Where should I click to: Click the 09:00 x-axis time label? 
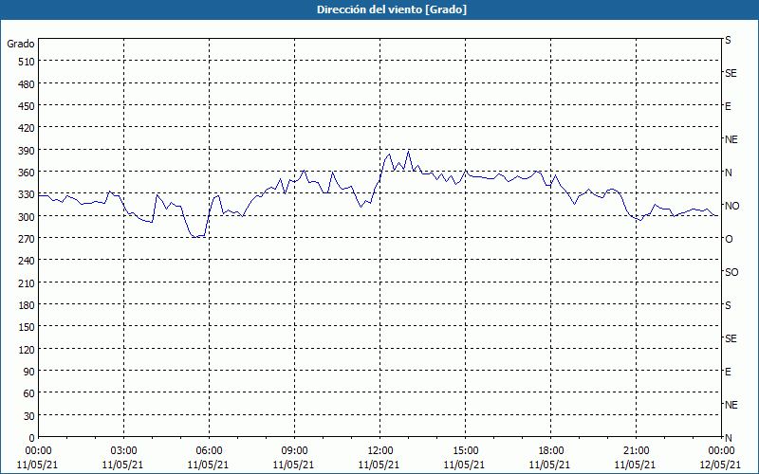pyautogui.click(x=294, y=451)
